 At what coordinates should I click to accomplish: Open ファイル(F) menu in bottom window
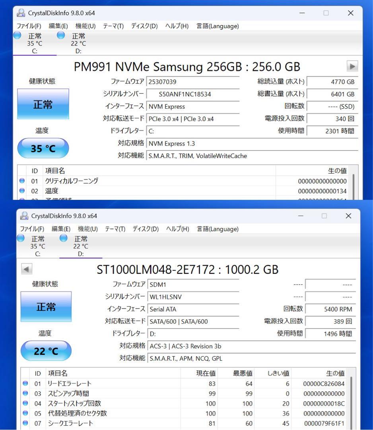(x=32, y=229)
